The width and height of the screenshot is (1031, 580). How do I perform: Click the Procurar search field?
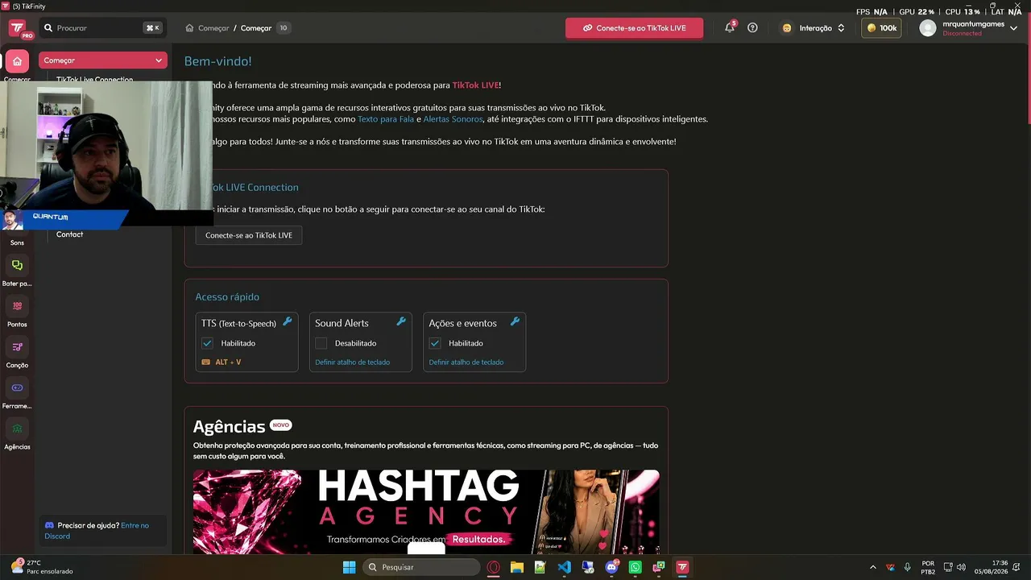coord(102,28)
